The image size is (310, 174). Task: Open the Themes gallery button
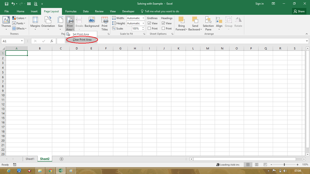(x=6, y=23)
